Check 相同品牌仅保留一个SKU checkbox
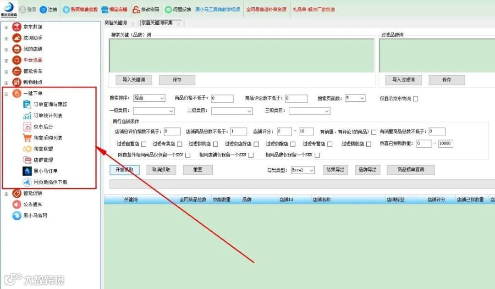The width and height of the screenshot is (495, 289). [317, 155]
